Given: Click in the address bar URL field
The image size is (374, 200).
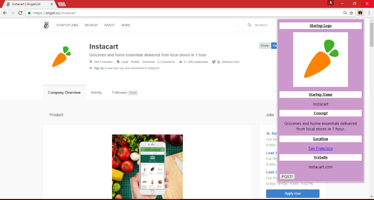Looking at the screenshot, I should tap(184, 13).
